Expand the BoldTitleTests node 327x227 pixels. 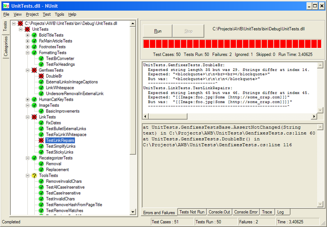27,35
